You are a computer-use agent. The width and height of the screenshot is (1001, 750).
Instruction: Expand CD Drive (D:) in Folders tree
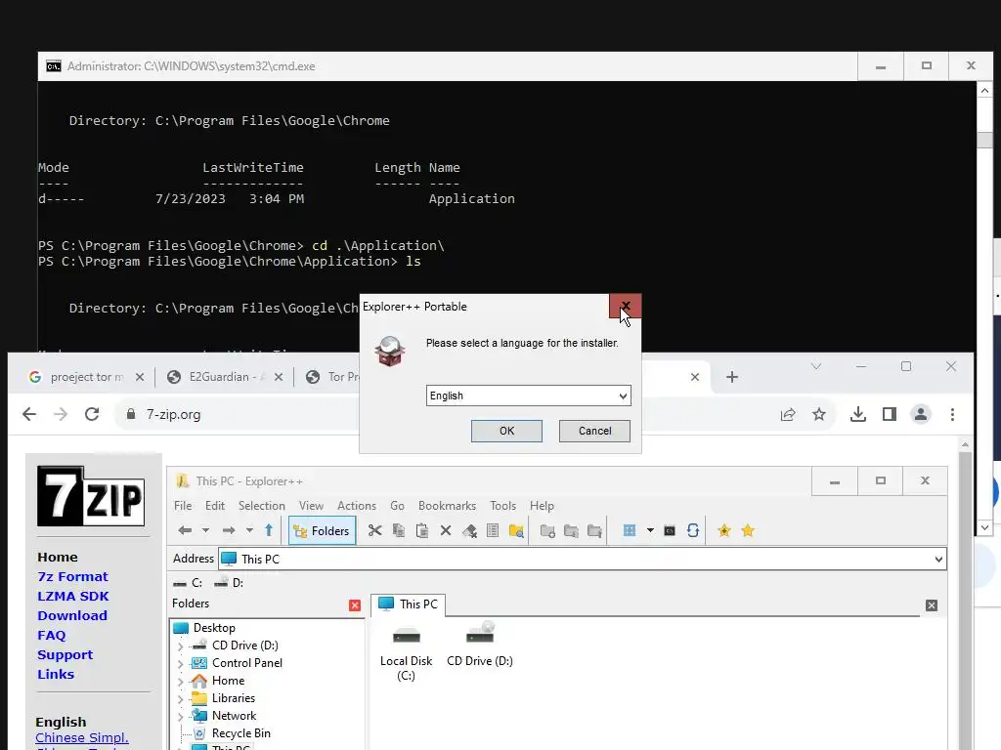180,646
